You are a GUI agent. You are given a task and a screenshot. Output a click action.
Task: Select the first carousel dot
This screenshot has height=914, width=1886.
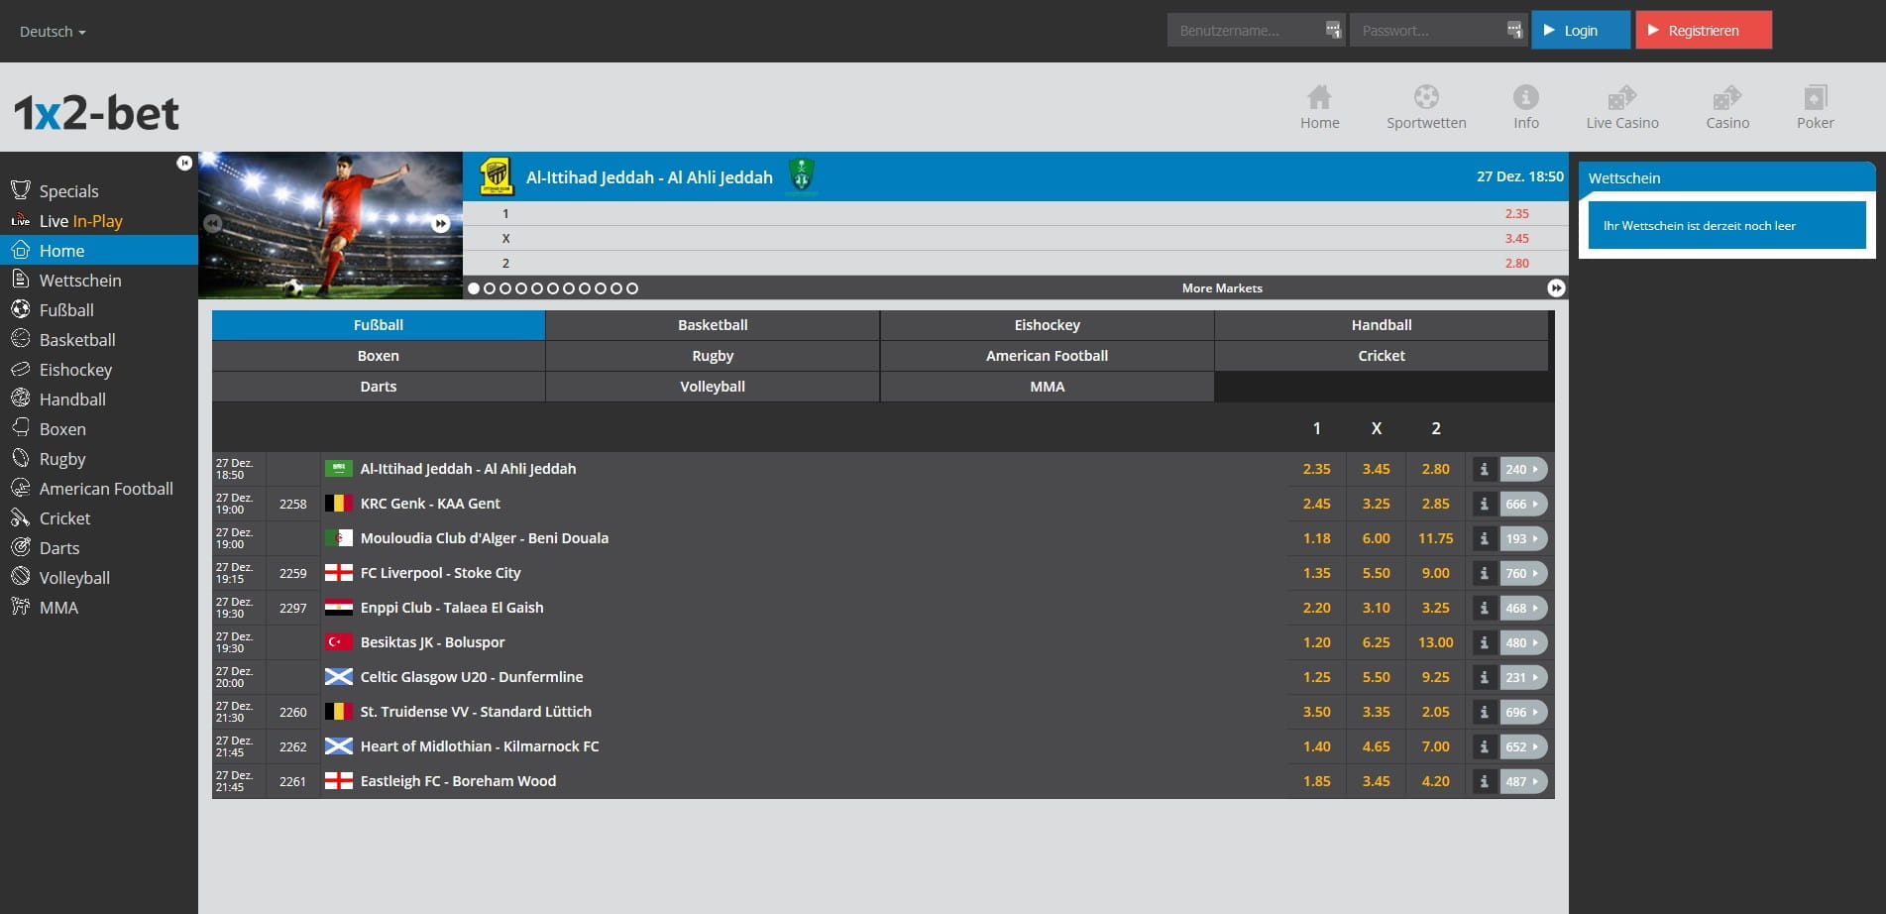tap(474, 288)
